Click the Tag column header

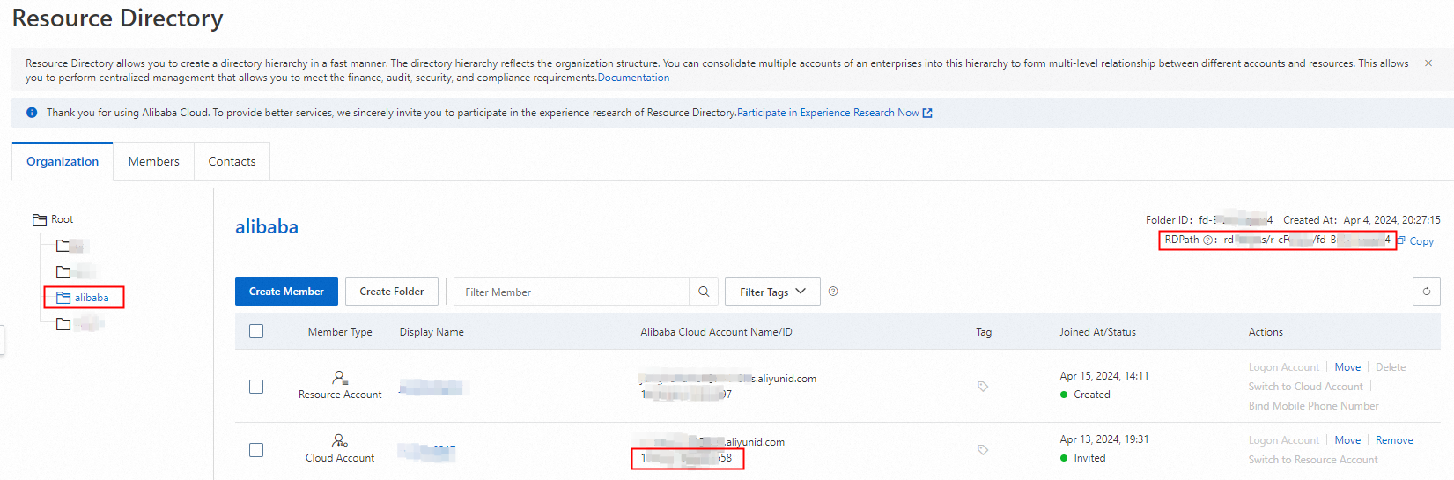(984, 332)
